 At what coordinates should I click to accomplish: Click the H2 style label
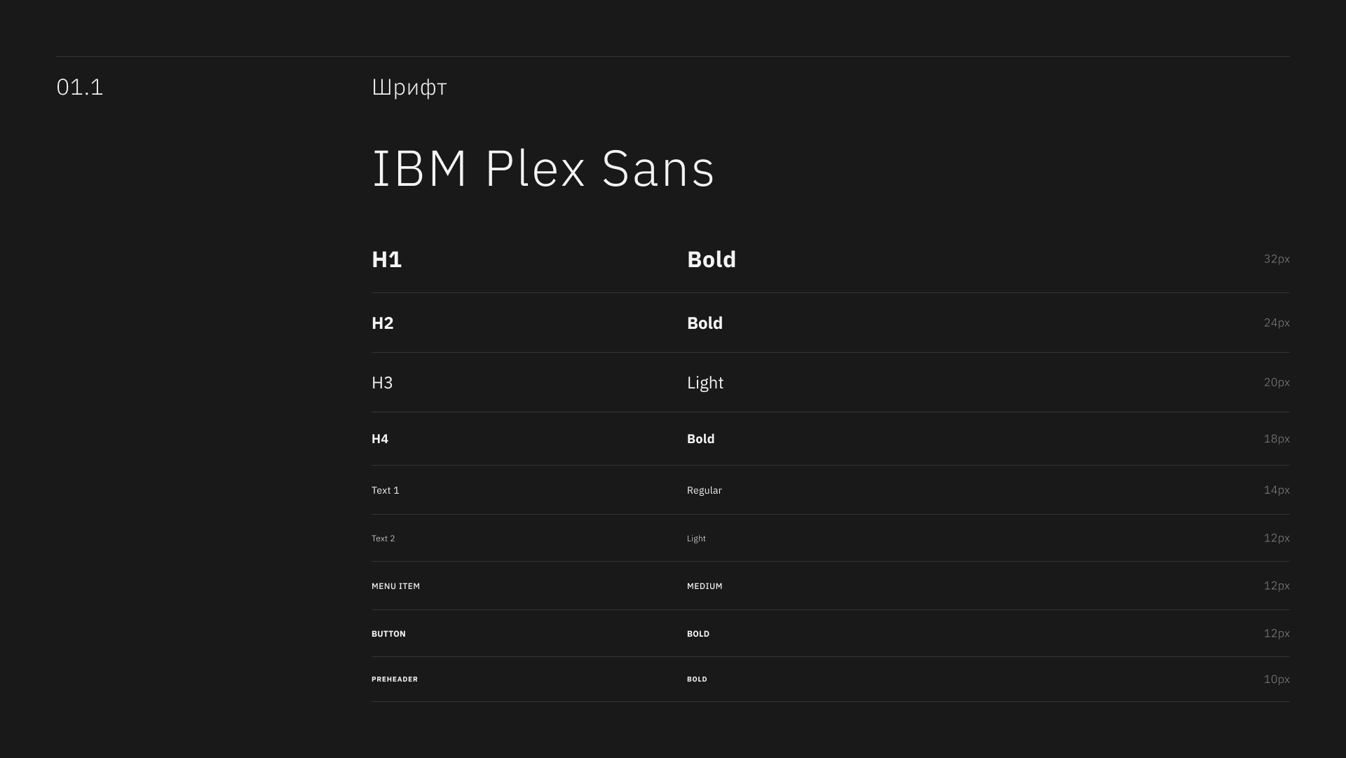click(382, 323)
